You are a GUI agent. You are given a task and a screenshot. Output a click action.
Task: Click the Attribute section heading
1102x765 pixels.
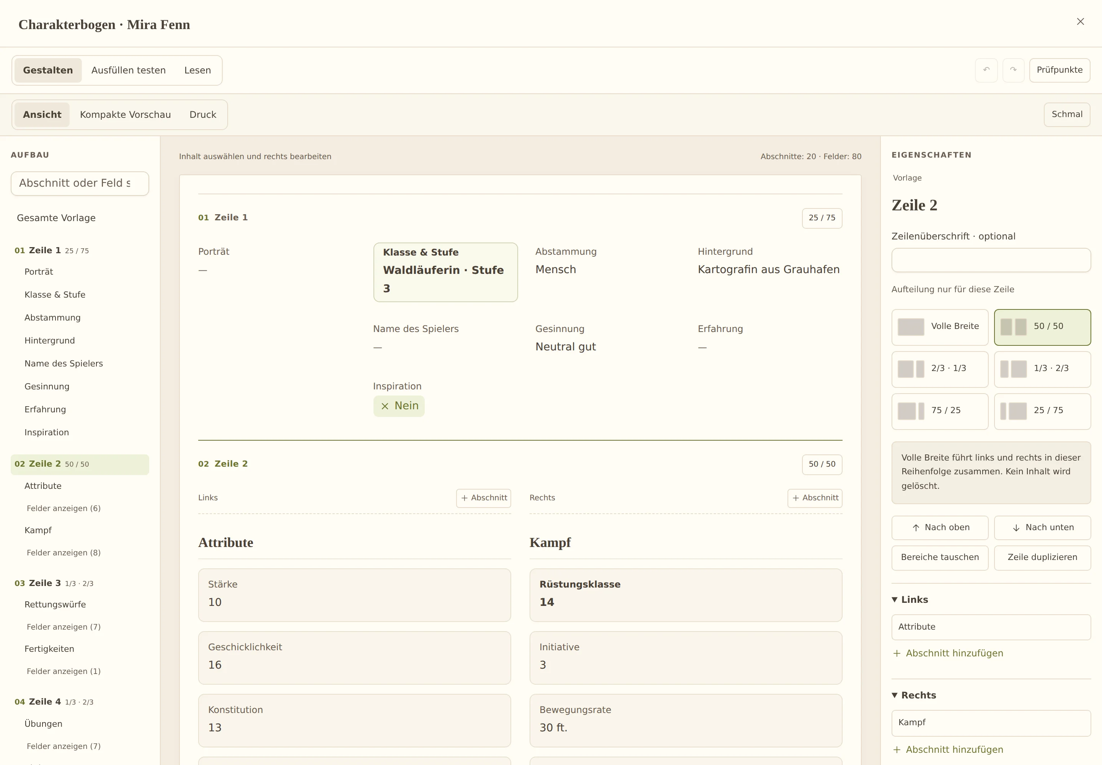point(225,543)
